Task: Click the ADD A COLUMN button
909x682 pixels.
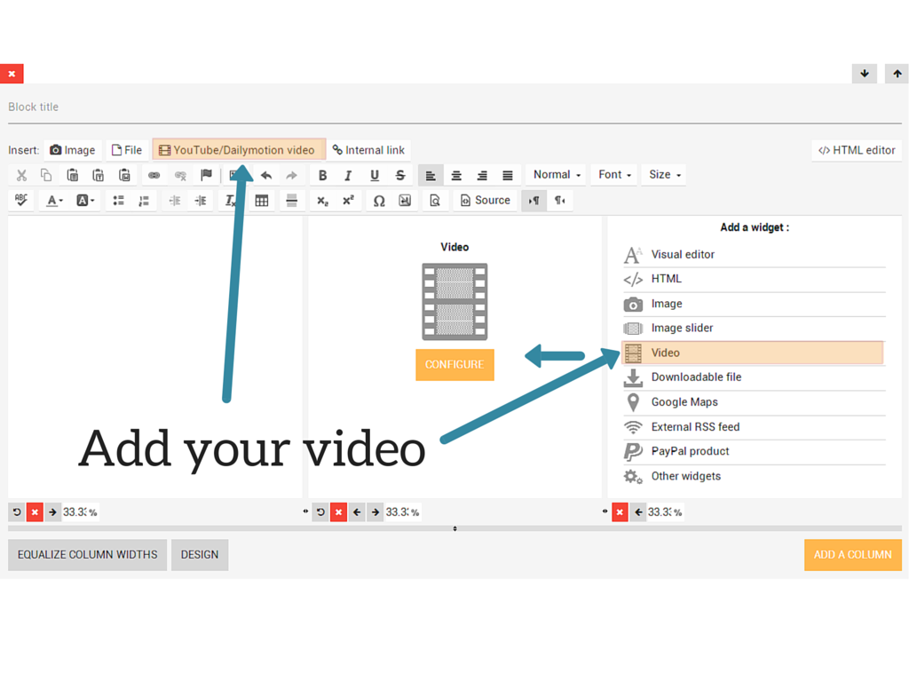Action: (x=852, y=555)
